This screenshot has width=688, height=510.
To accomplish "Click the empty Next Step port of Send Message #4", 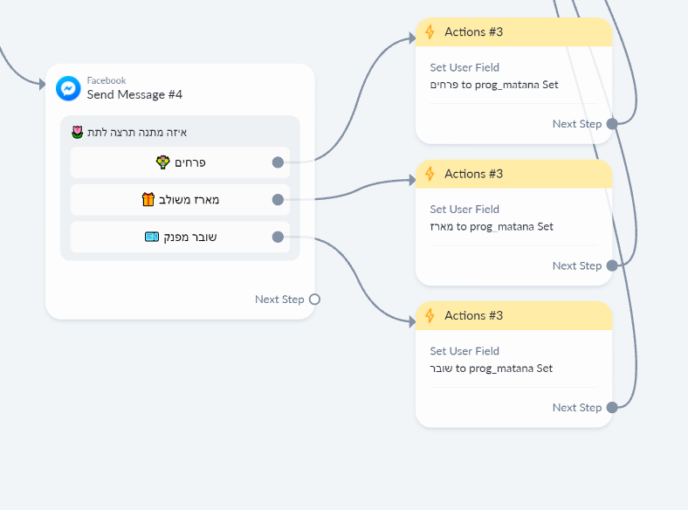I will pyautogui.click(x=314, y=300).
